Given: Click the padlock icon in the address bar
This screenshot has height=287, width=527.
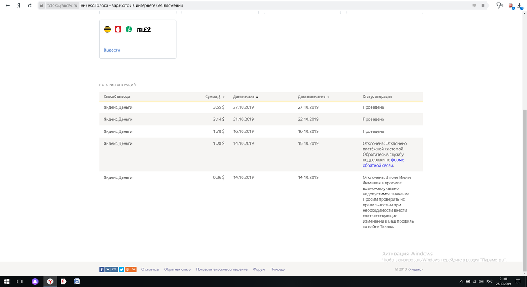Looking at the screenshot, I should [42, 6].
